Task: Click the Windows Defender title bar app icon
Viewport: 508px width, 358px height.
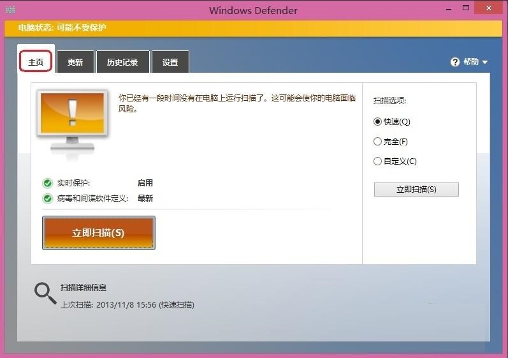Action: click(10, 10)
